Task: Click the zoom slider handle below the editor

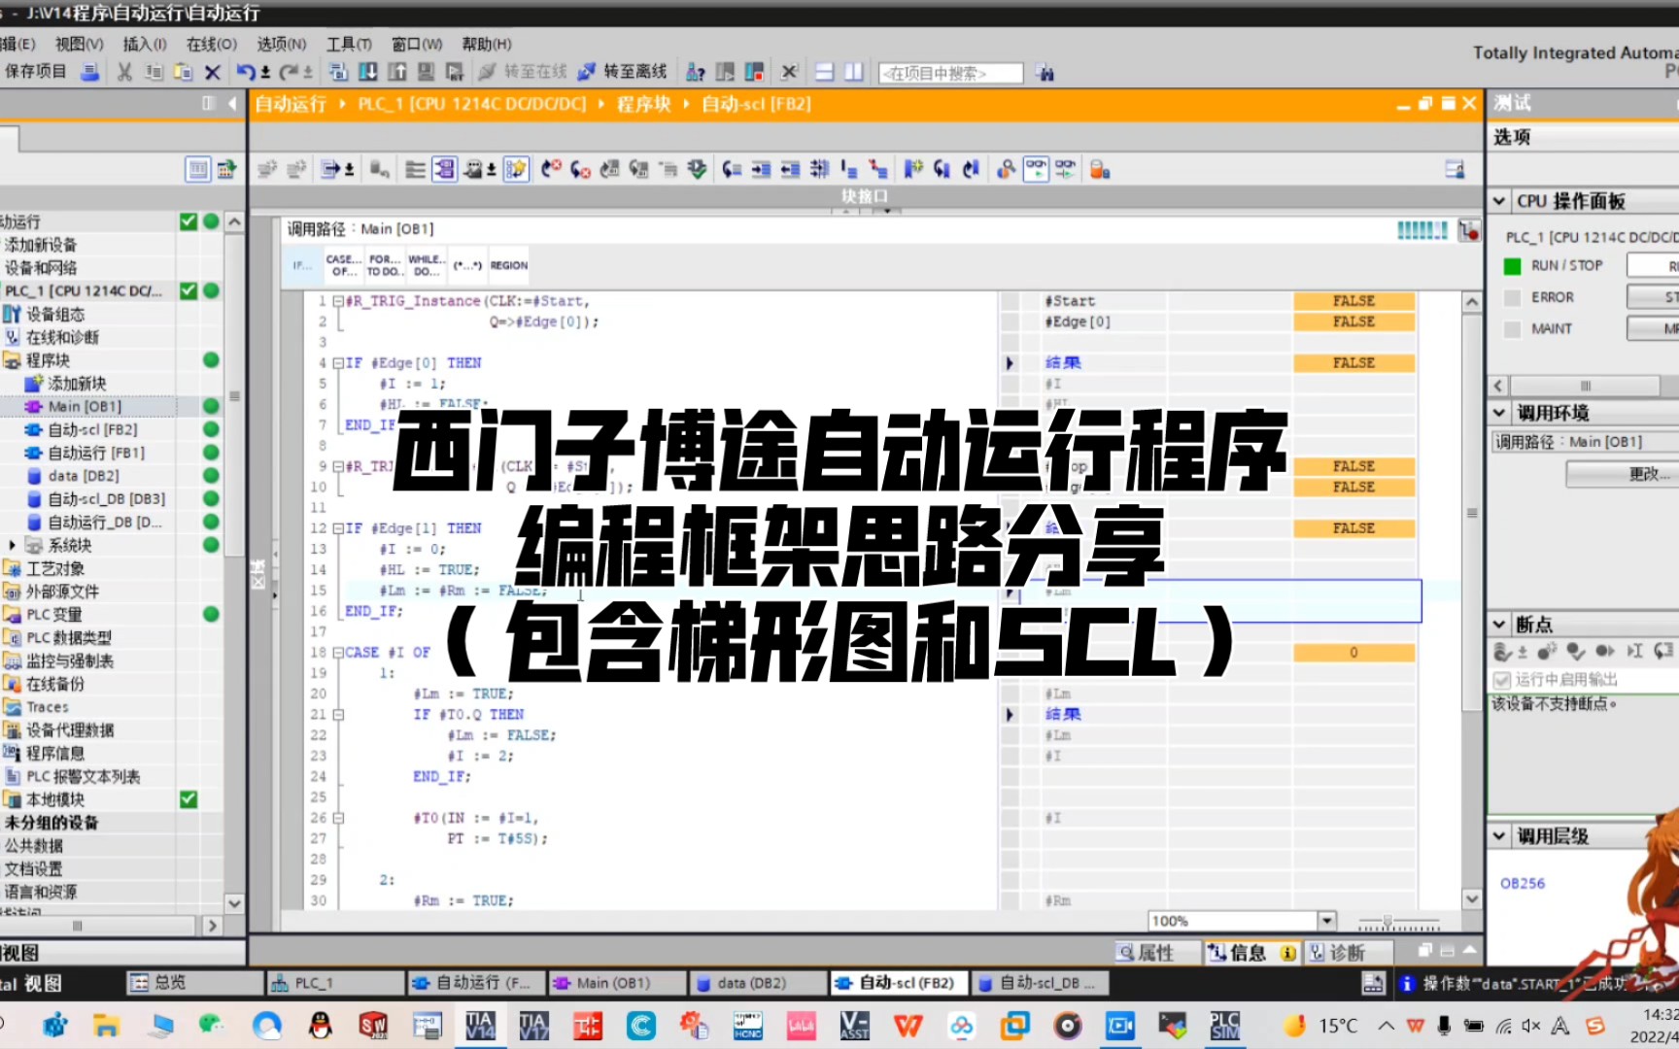Action: coord(1388,921)
